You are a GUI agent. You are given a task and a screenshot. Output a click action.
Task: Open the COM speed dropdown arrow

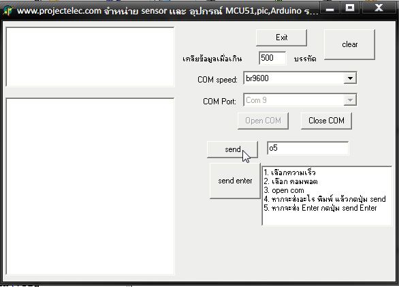[350, 78]
